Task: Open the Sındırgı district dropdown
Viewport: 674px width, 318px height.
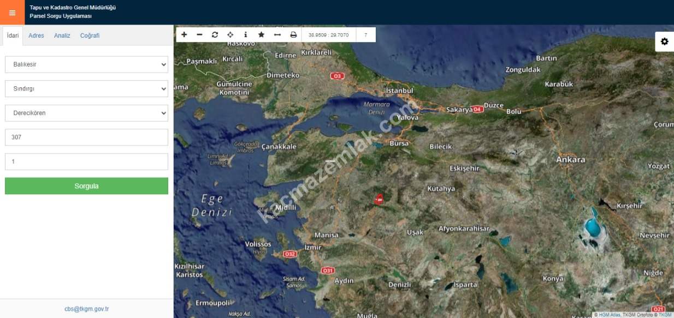Action: (x=86, y=88)
